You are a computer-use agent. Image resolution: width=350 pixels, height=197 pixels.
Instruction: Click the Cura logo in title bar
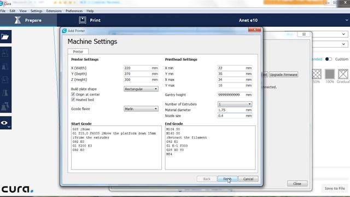point(2,4)
